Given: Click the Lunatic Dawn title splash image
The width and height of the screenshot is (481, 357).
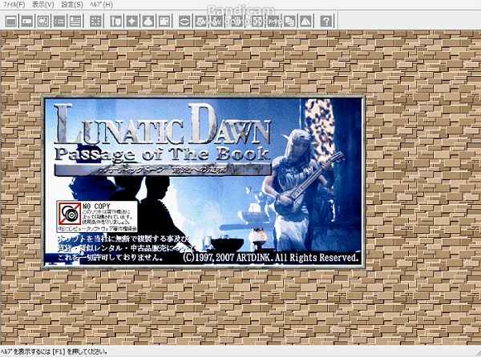Looking at the screenshot, I should click(x=203, y=182).
